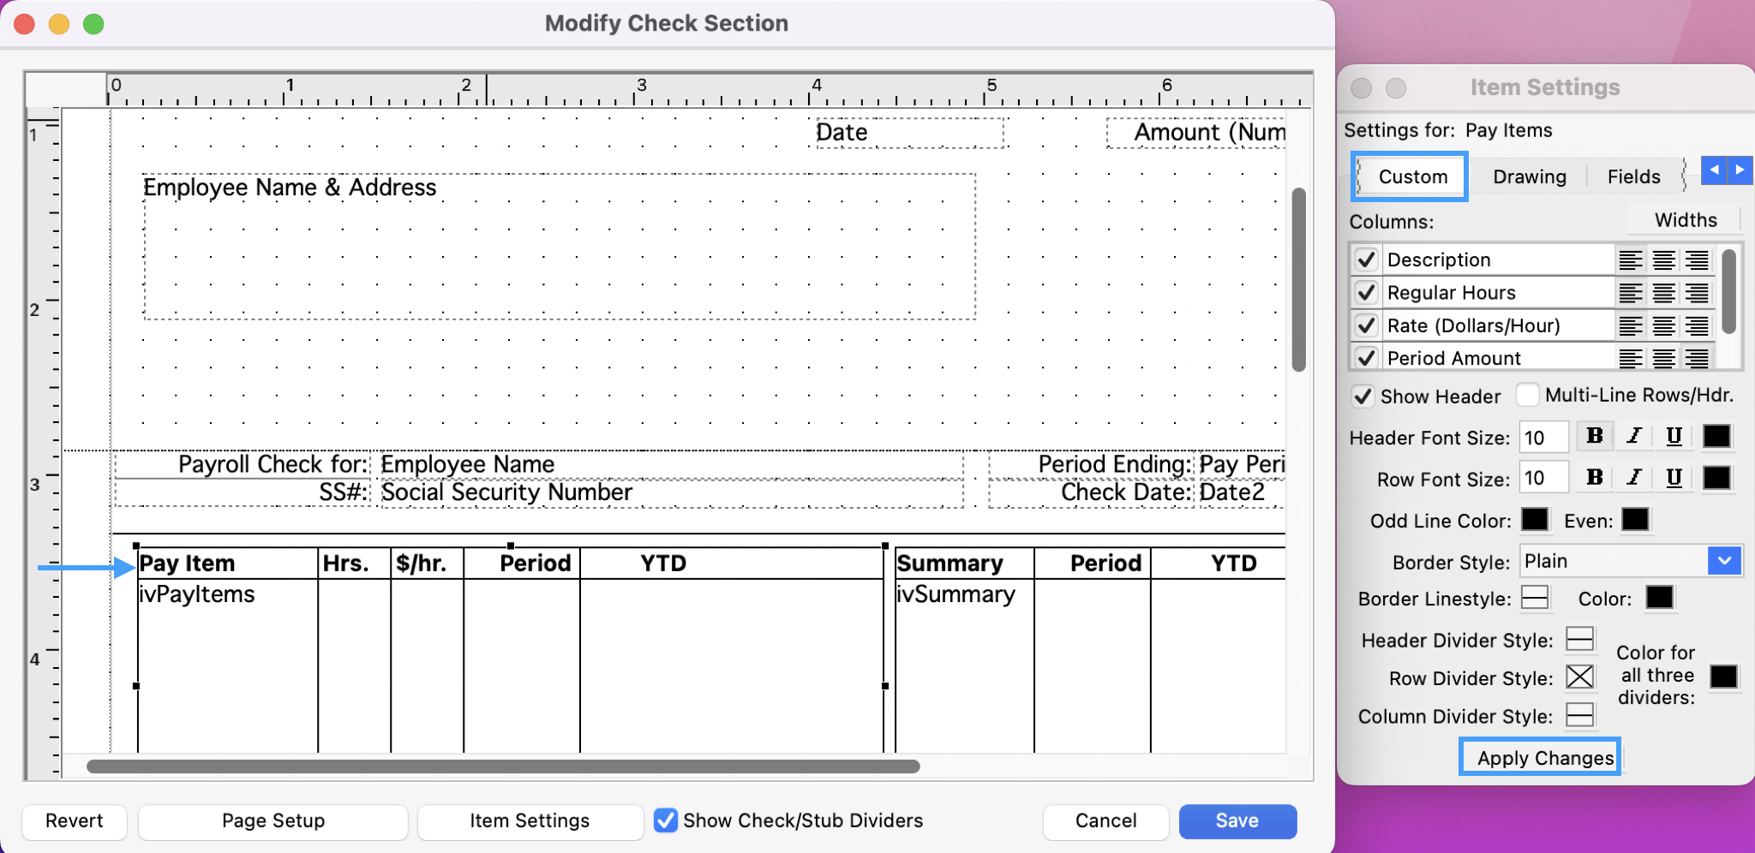Pick the Odd Line Color swatch
Image resolution: width=1755 pixels, height=853 pixels.
[x=1534, y=520]
